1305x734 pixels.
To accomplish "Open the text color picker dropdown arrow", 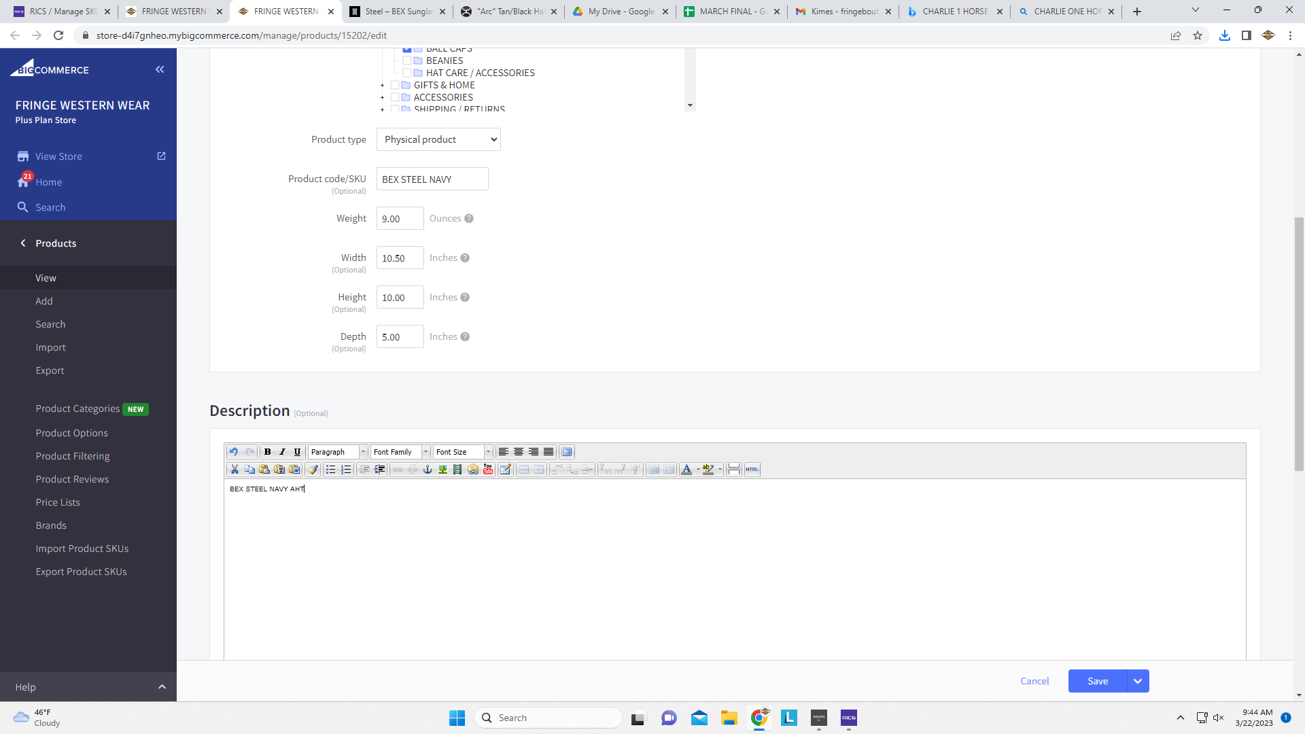I will (698, 470).
